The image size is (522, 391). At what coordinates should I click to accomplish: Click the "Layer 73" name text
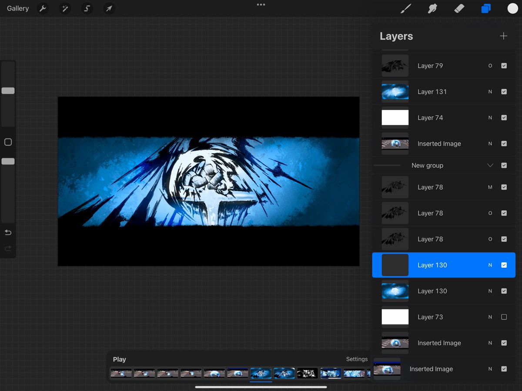click(x=430, y=317)
